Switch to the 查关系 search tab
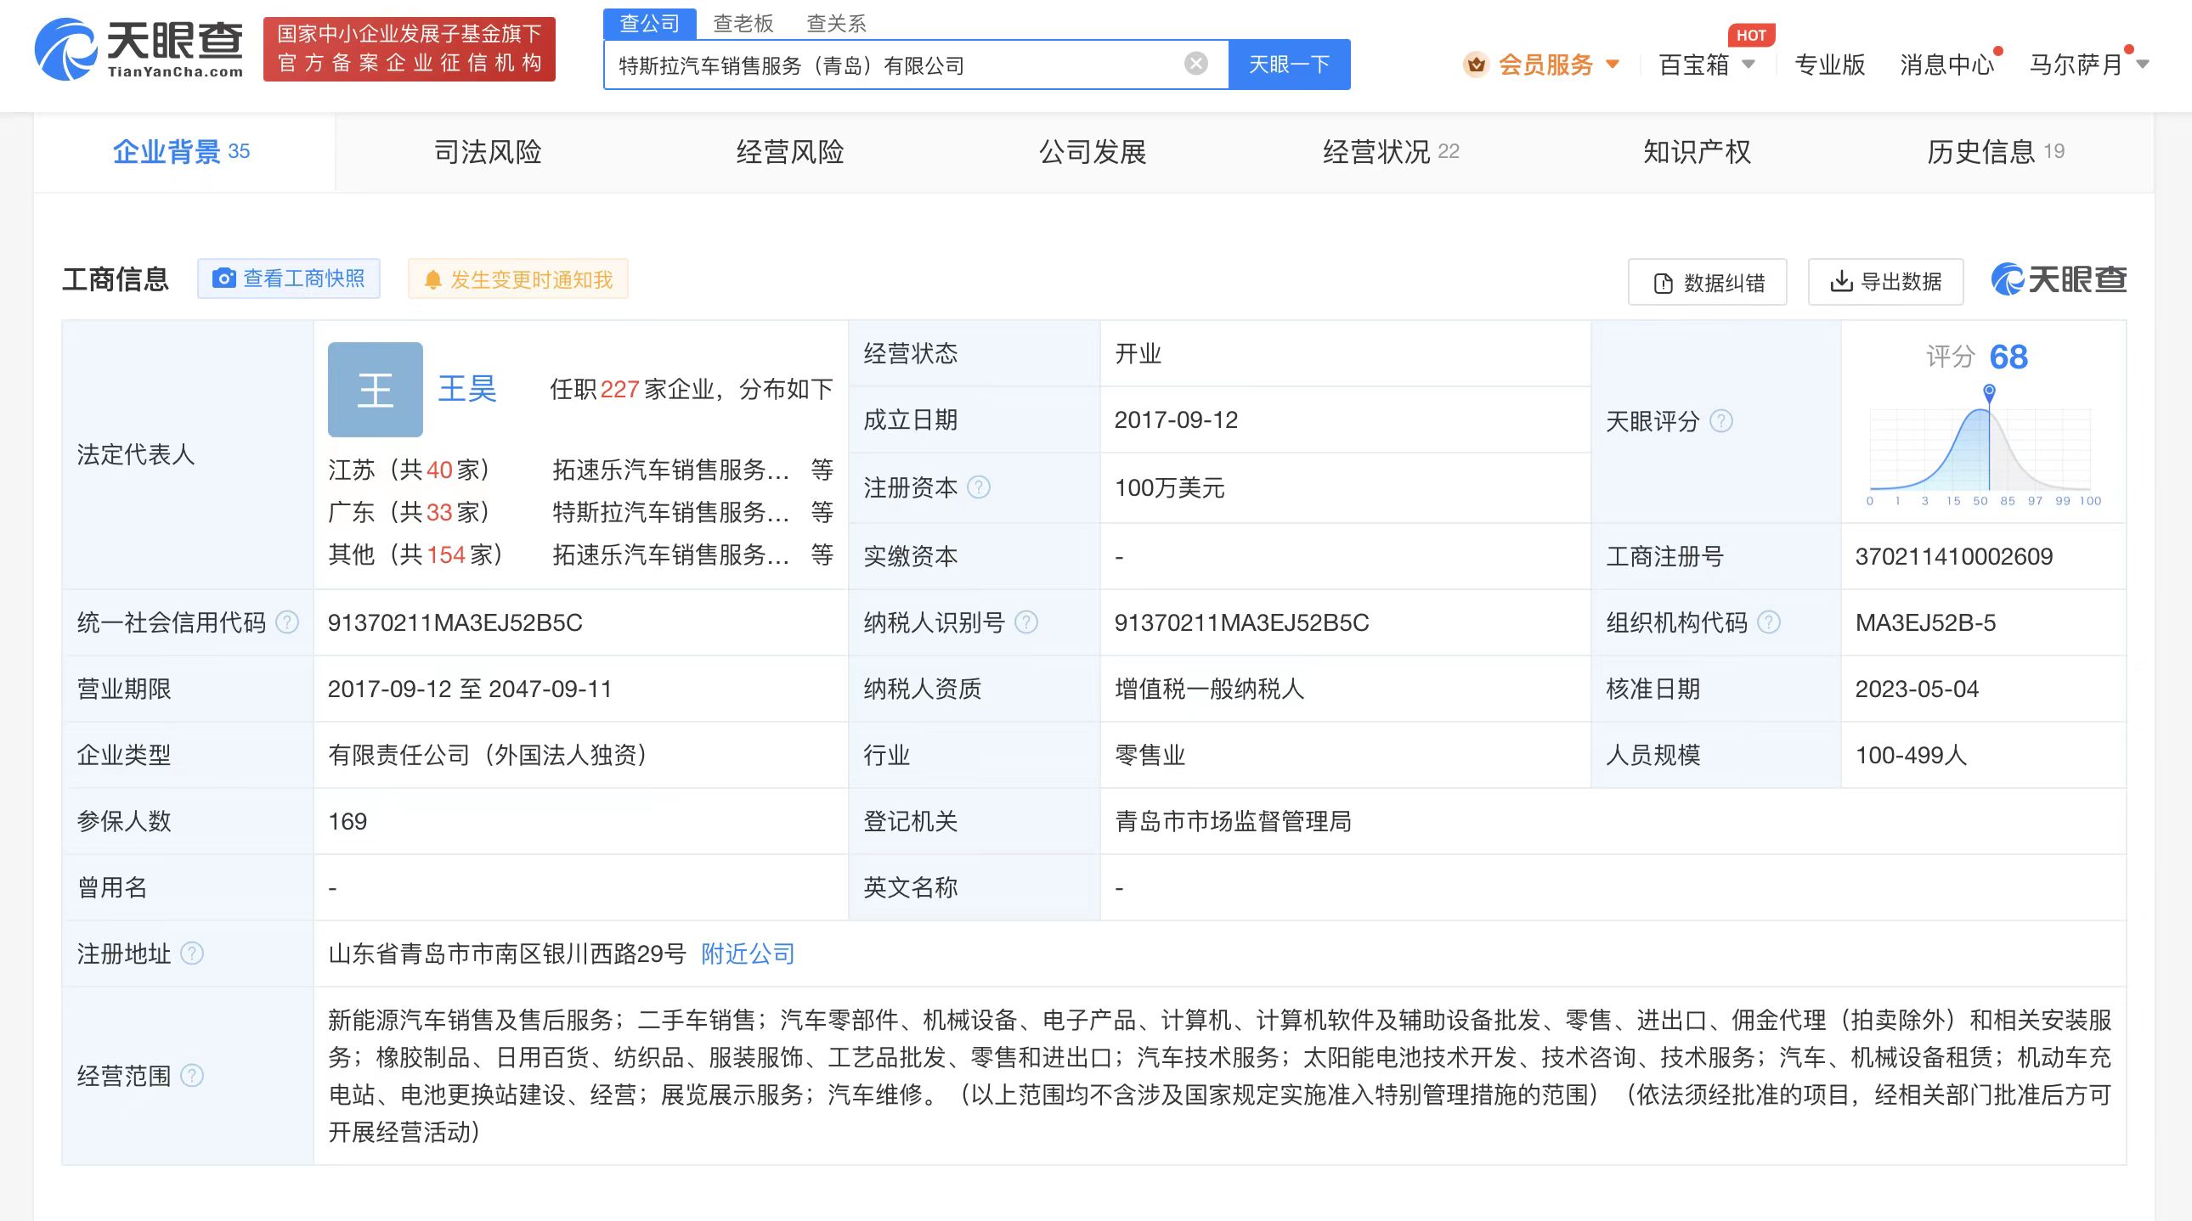The width and height of the screenshot is (2192, 1221). point(836,23)
